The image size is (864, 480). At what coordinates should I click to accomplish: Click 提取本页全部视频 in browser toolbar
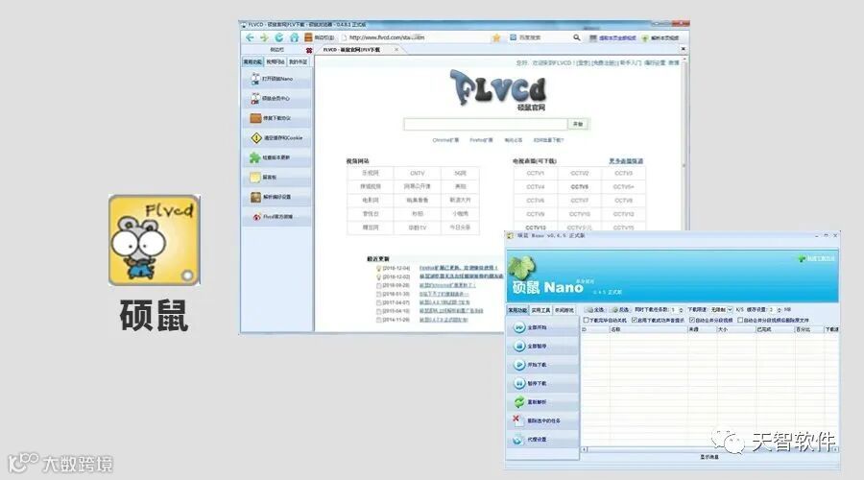pyautogui.click(x=612, y=37)
